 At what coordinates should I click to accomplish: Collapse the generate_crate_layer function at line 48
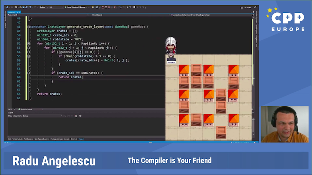[29, 27]
